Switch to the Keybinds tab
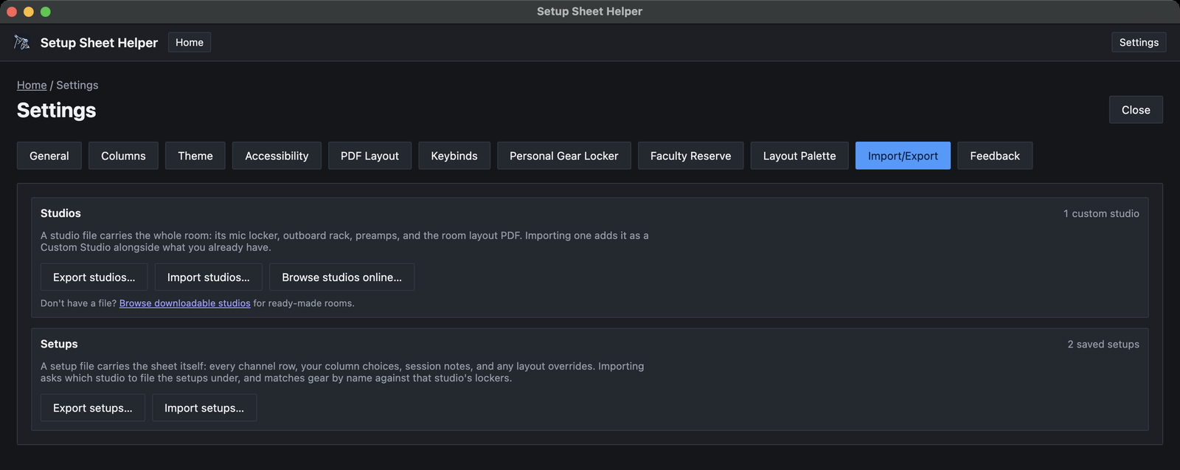 454,156
